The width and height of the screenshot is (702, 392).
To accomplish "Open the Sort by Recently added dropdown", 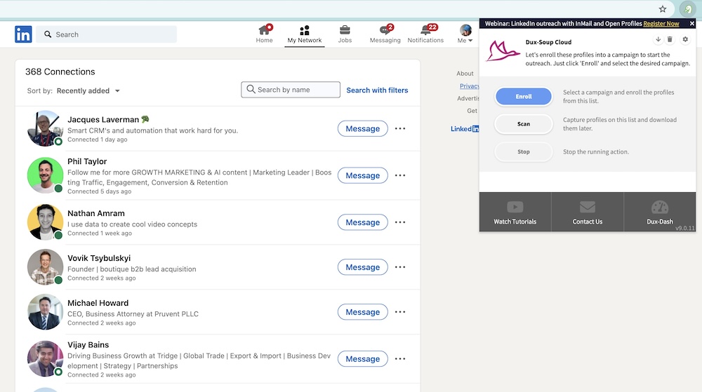I will pyautogui.click(x=88, y=90).
